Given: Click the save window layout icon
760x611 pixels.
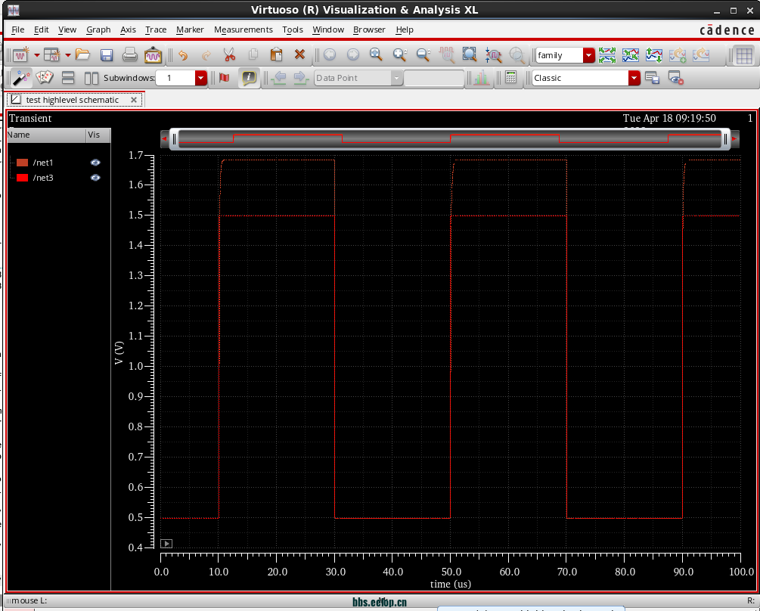Looking at the screenshot, I should click(653, 78).
